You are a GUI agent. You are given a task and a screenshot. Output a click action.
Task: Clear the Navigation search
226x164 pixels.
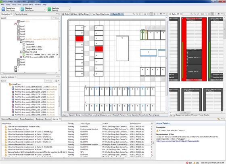coord(56,18)
